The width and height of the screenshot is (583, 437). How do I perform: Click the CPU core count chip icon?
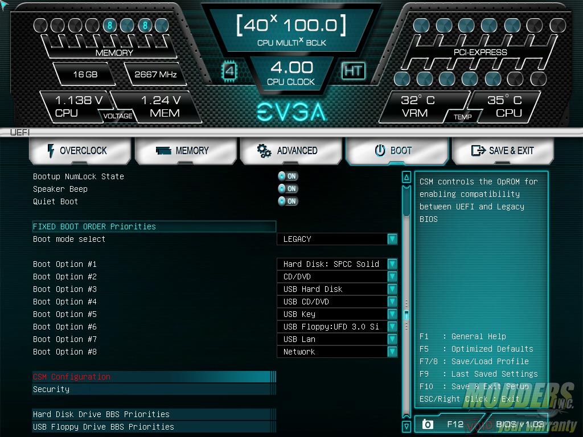229,71
